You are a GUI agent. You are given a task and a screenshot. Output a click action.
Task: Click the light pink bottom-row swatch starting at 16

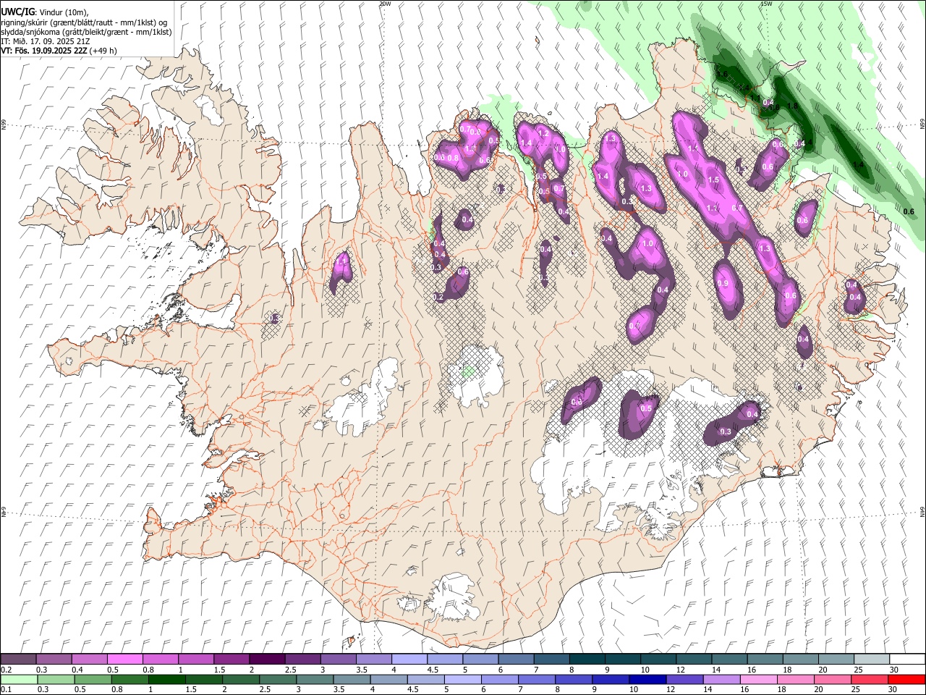[x=758, y=680]
